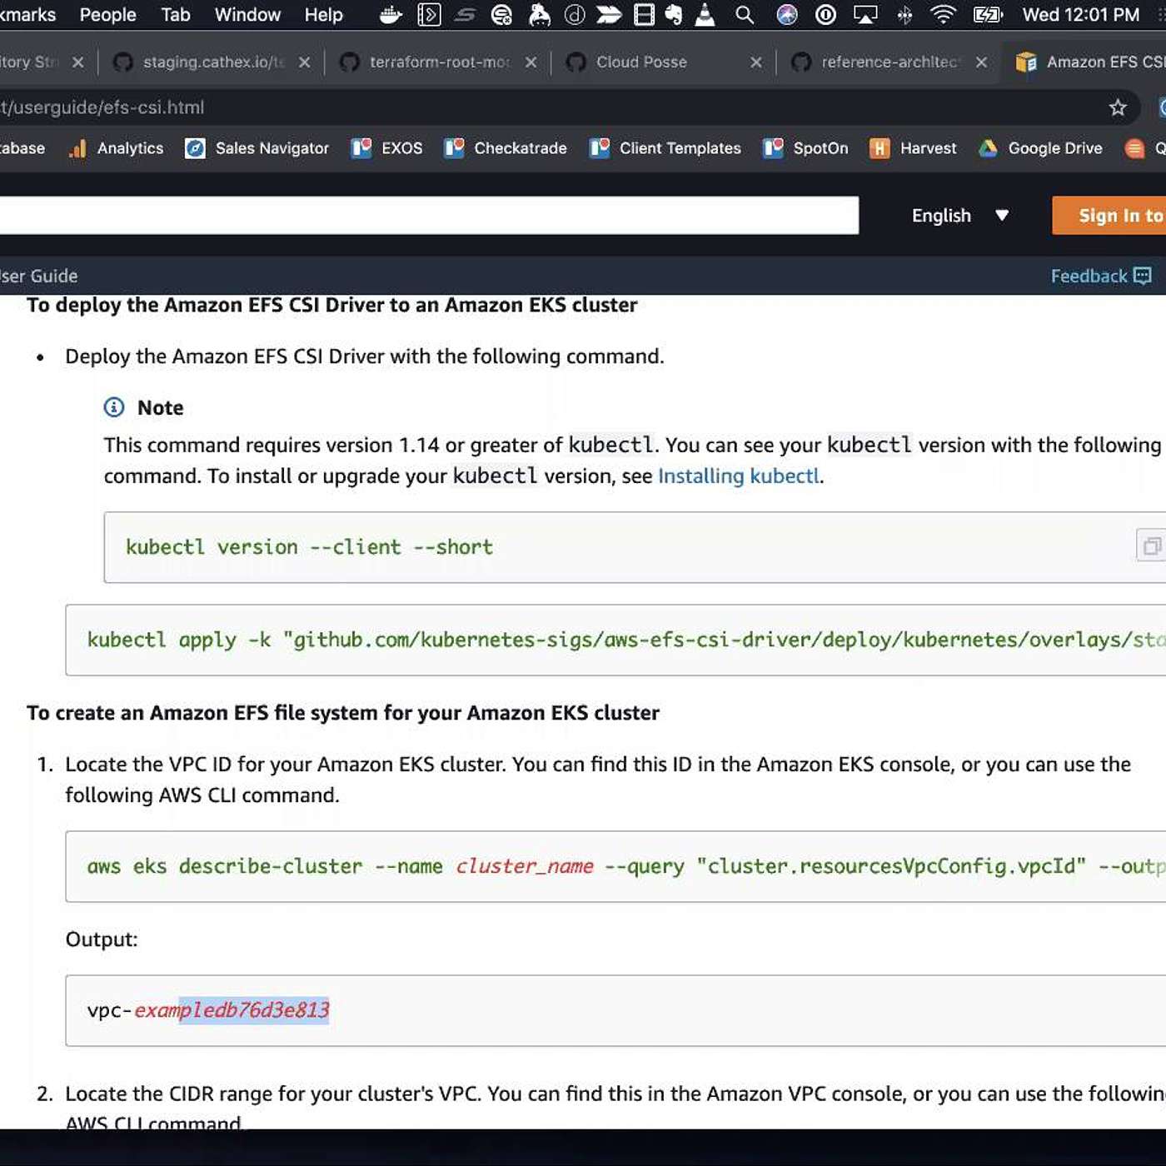
Task: Open the Help menu
Action: [323, 15]
